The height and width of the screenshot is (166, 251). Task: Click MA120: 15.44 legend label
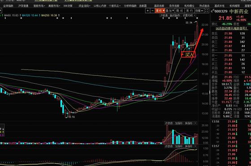30,15
